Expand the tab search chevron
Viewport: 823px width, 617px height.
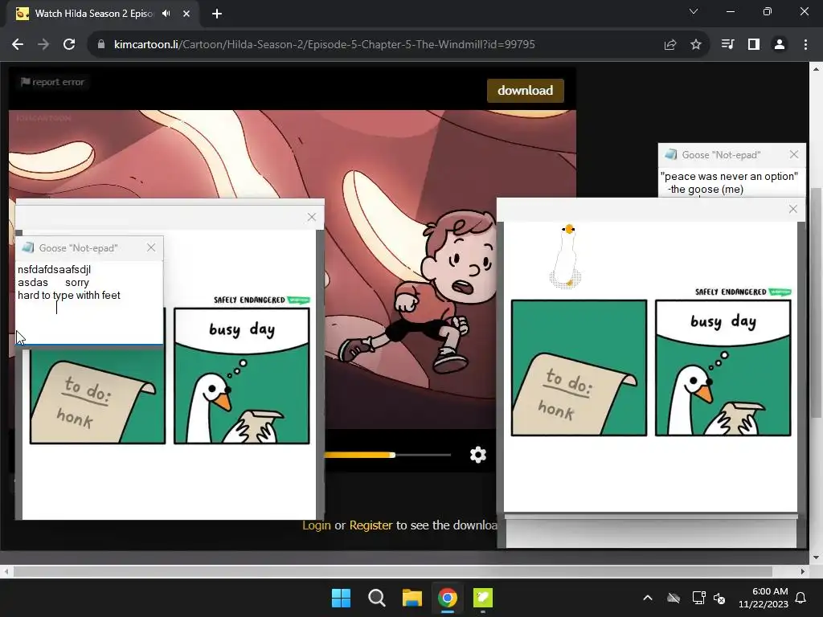[x=694, y=11]
